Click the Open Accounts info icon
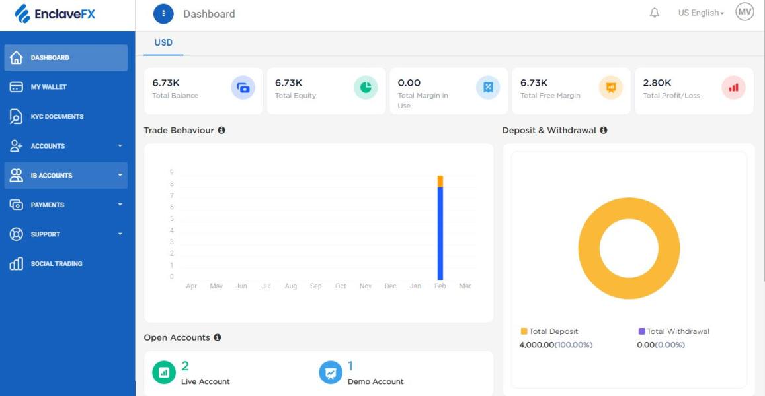This screenshot has height=396, width=765. [217, 337]
